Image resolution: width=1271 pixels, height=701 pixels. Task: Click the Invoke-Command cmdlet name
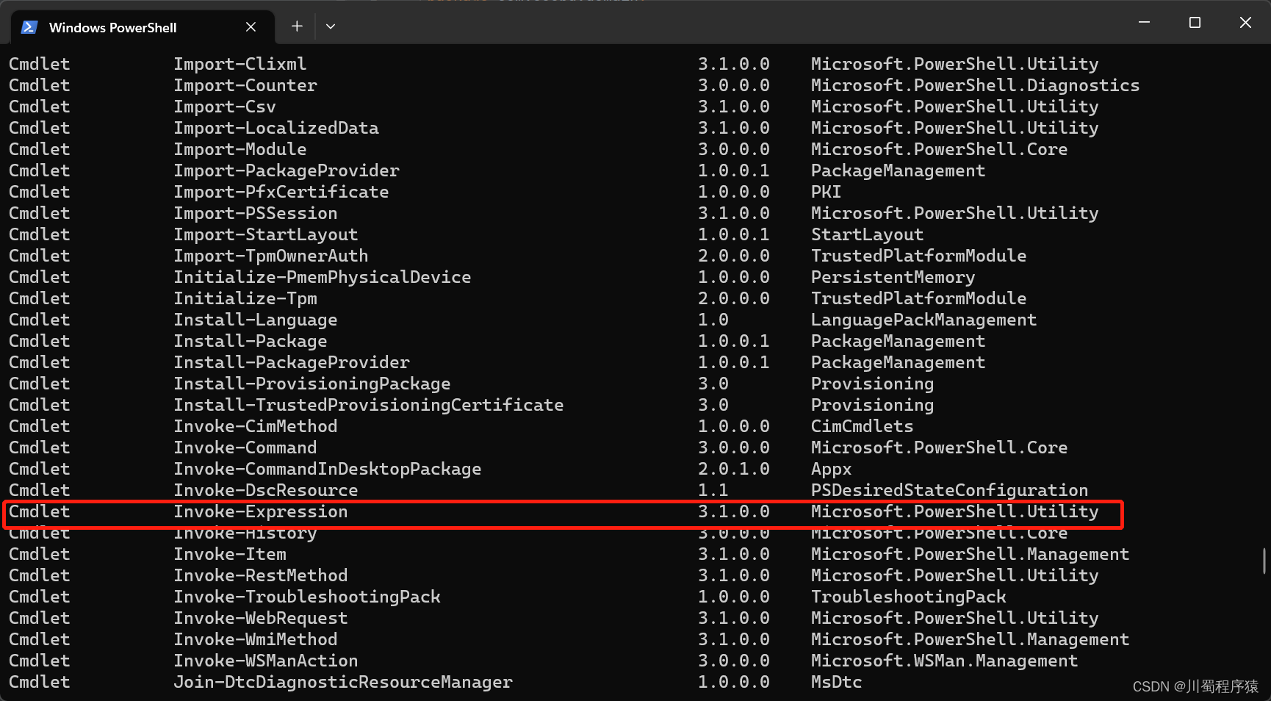pos(245,447)
